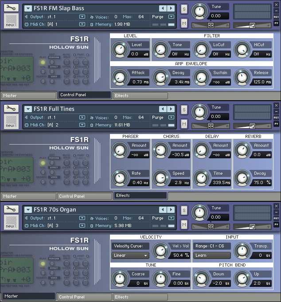281x302 pixels.
Task: Click the Tune knob of FS1R 70s Organ
Action: click(201, 211)
